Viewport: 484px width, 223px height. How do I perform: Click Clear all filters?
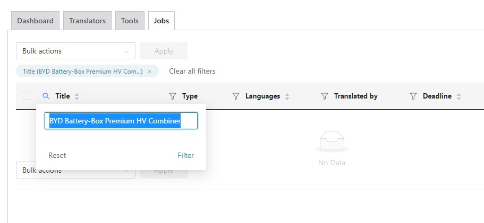click(x=192, y=72)
